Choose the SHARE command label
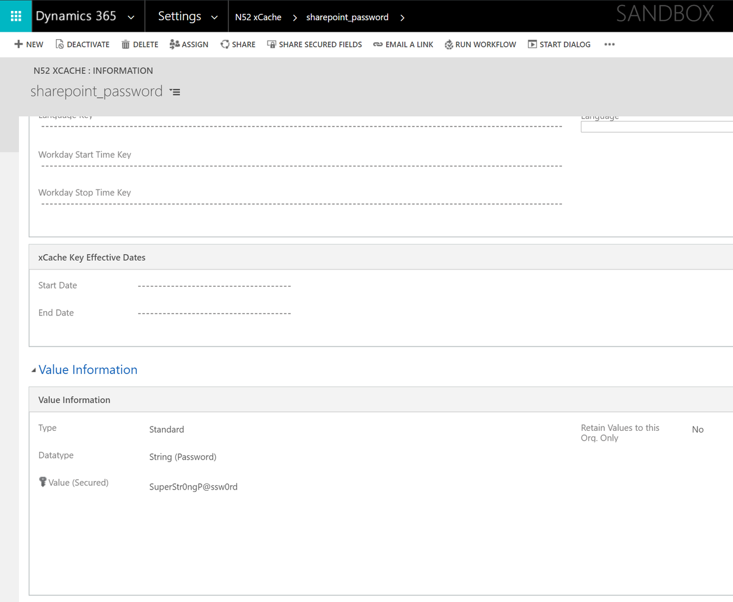The width and height of the screenshot is (733, 602). click(x=244, y=45)
